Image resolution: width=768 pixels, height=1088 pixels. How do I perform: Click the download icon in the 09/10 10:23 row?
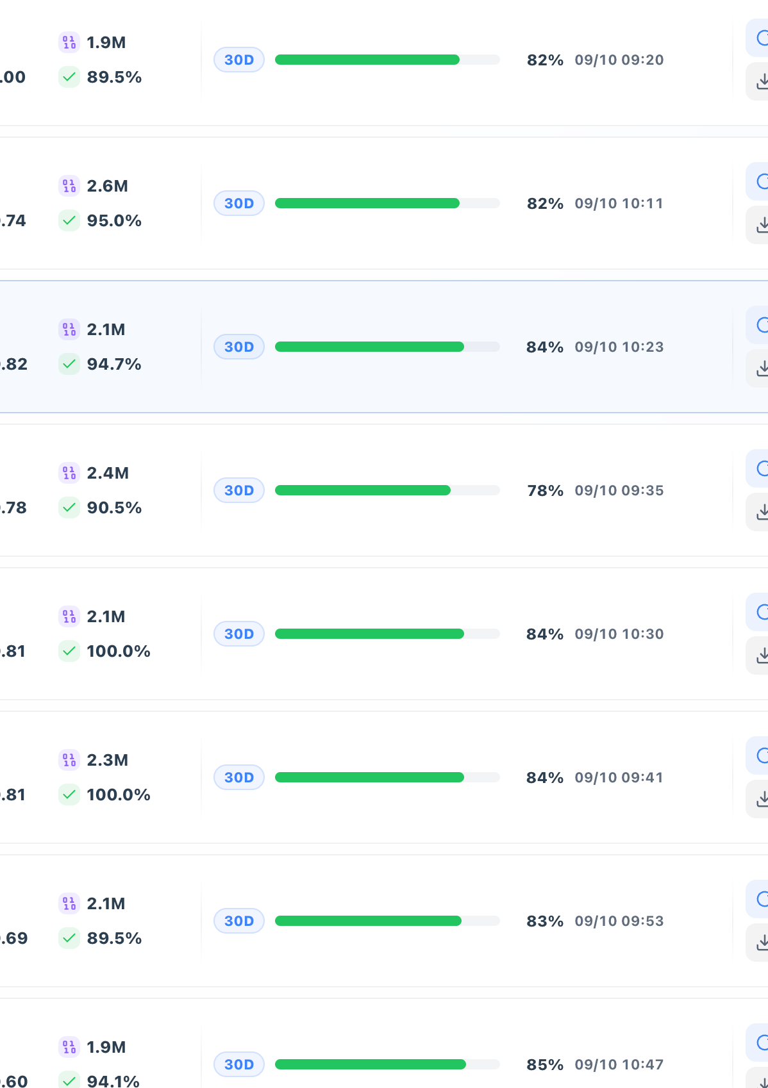[759, 368]
